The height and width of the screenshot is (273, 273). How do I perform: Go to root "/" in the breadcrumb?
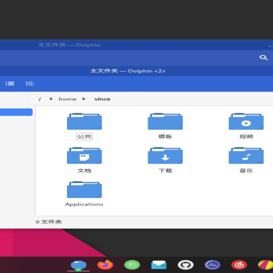coord(40,99)
